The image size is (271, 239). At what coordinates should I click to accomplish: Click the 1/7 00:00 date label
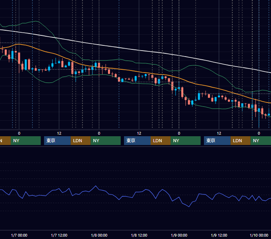[19, 235]
